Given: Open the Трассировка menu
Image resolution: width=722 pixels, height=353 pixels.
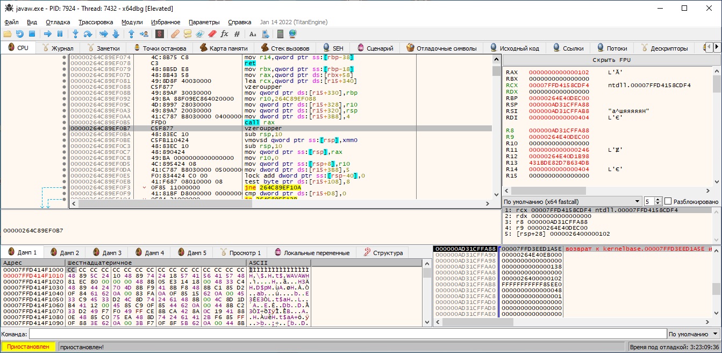Looking at the screenshot, I should tap(96, 22).
